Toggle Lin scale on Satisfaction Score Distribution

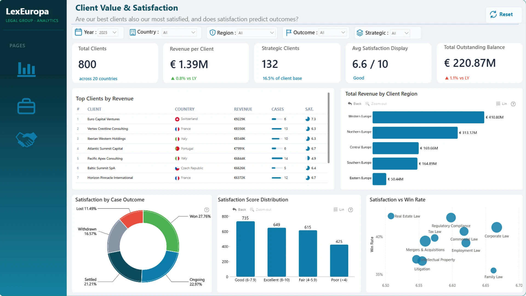339,209
